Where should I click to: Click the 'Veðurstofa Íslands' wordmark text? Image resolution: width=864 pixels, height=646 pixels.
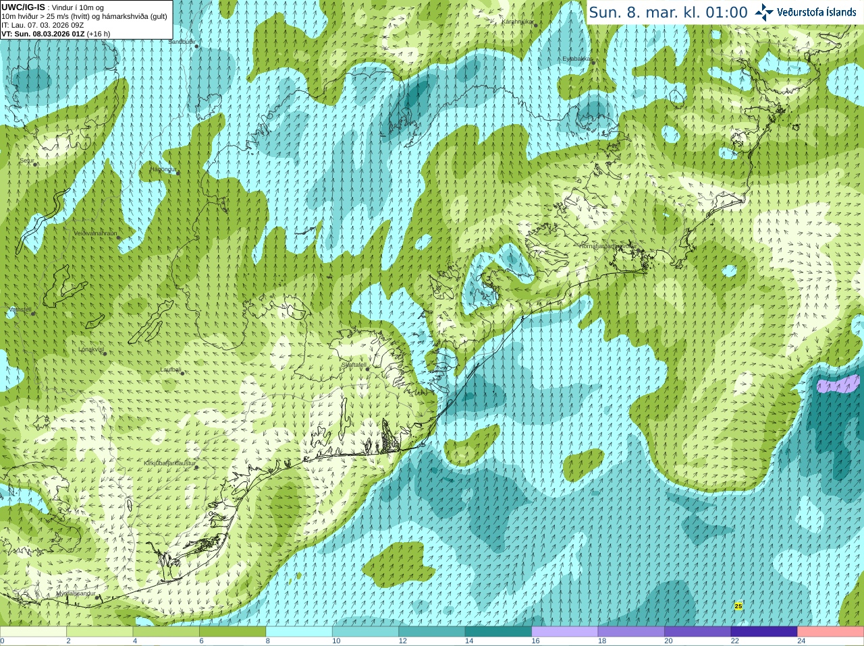point(817,12)
